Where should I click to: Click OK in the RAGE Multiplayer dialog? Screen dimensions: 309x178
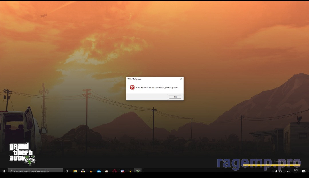click(175, 97)
